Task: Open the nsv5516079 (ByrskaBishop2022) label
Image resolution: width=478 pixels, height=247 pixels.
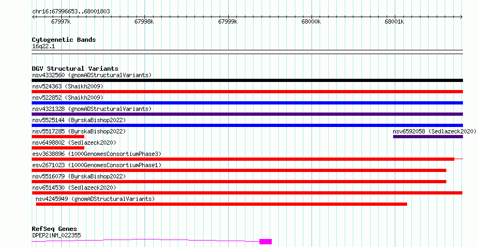Action: coord(79,176)
